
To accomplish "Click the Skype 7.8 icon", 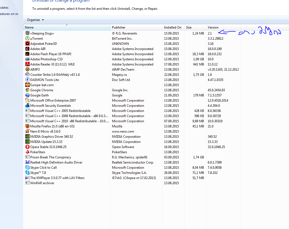I will pyautogui.click(x=27, y=173).
